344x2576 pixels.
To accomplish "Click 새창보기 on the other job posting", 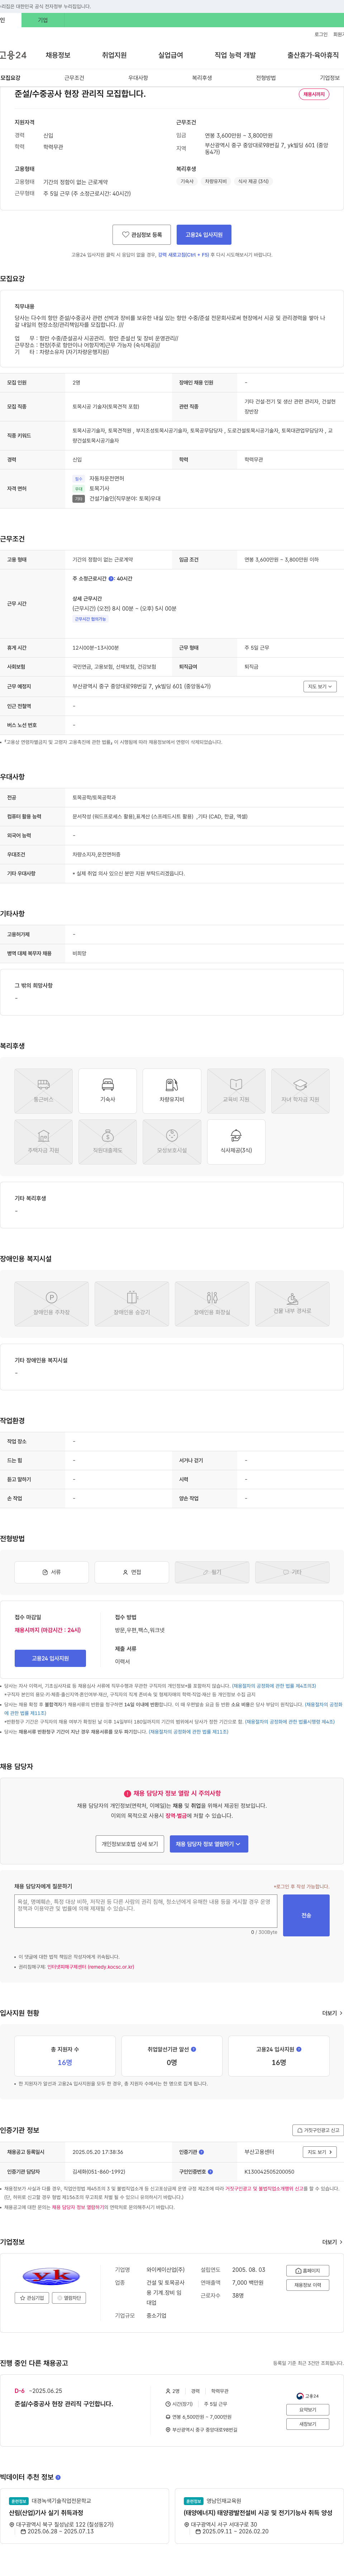I will pyautogui.click(x=308, y=2424).
